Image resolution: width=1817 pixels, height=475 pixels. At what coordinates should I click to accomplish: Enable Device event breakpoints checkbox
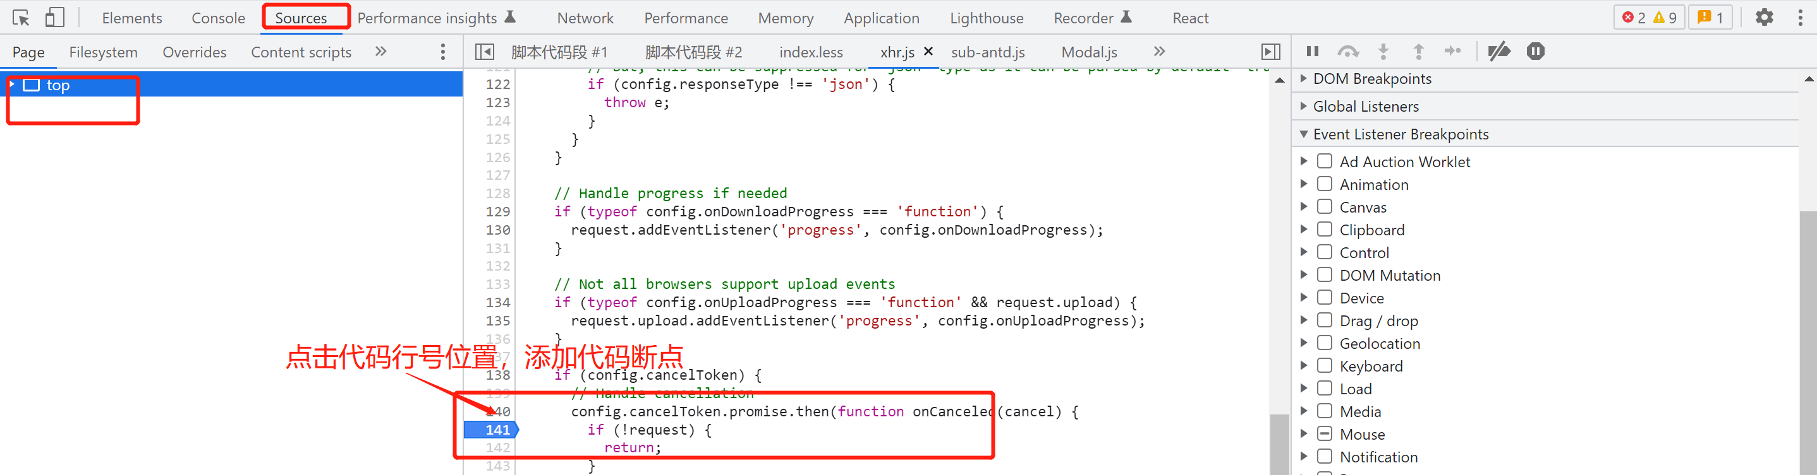[1325, 297]
